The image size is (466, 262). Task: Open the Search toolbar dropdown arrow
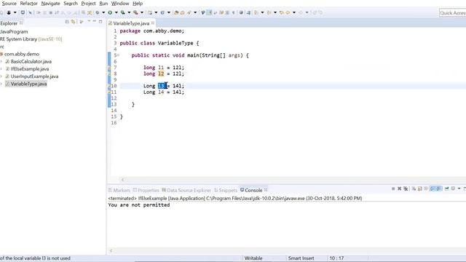coord(195,12)
